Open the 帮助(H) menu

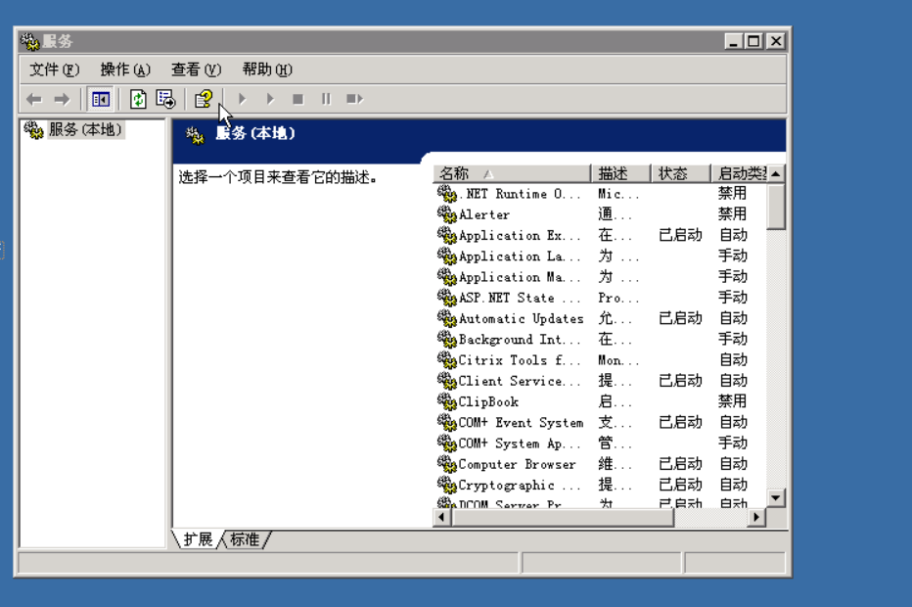[x=267, y=70]
